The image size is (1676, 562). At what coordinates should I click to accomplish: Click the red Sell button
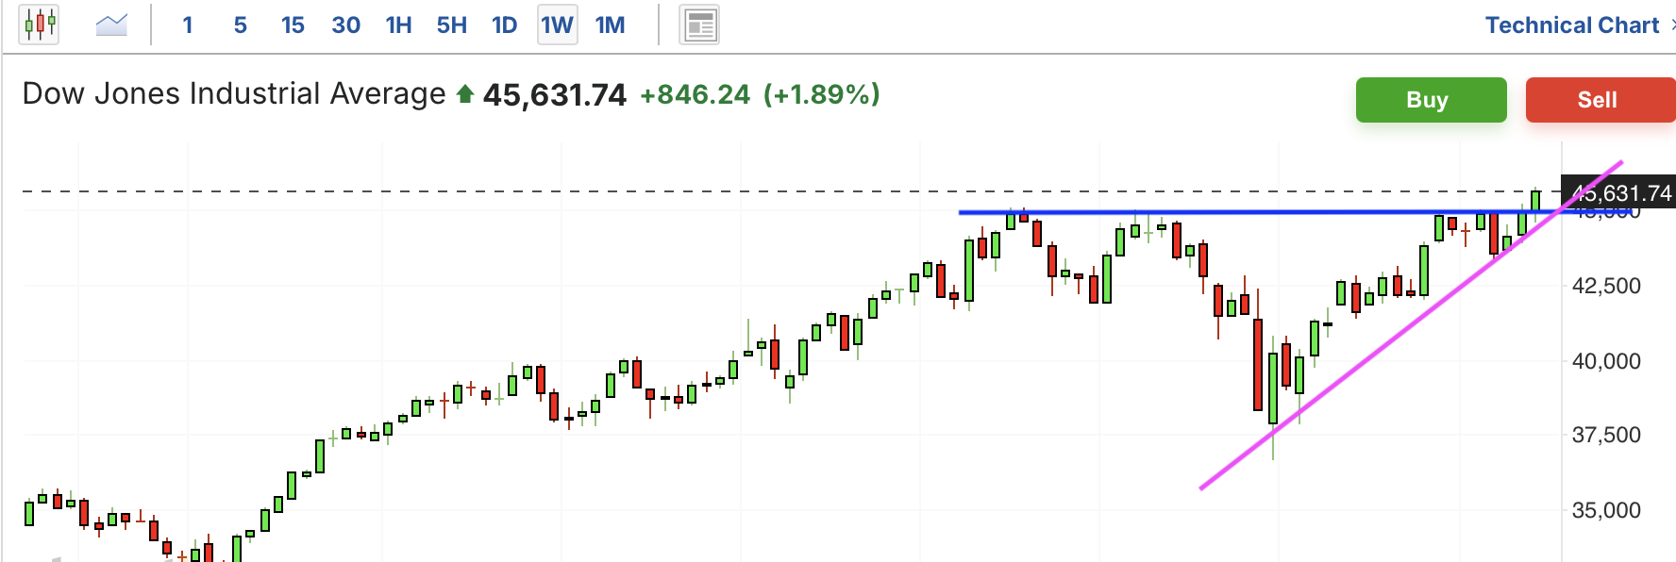pyautogui.click(x=1600, y=100)
